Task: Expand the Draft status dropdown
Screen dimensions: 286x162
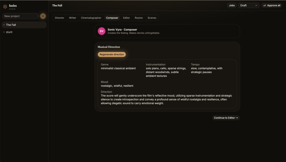Action: tap(249, 5)
